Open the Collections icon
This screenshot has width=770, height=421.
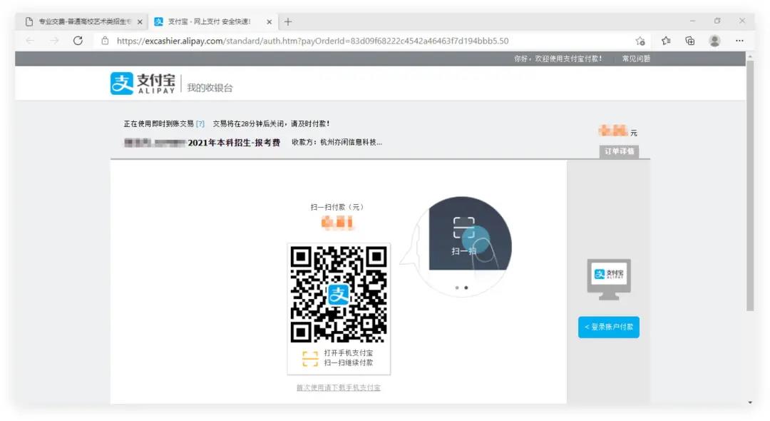pyautogui.click(x=690, y=41)
